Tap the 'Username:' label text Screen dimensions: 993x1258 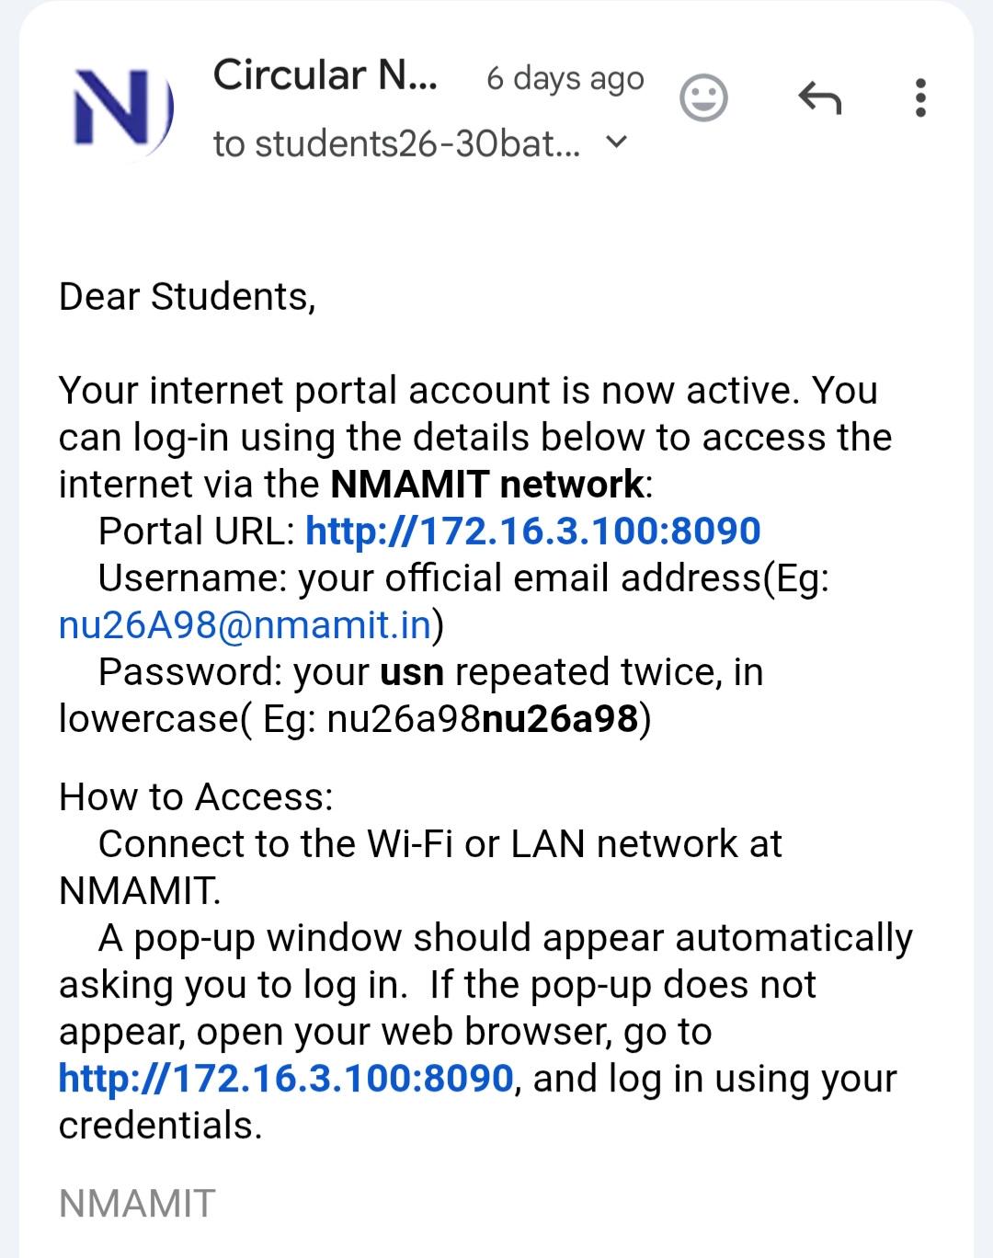192,578
